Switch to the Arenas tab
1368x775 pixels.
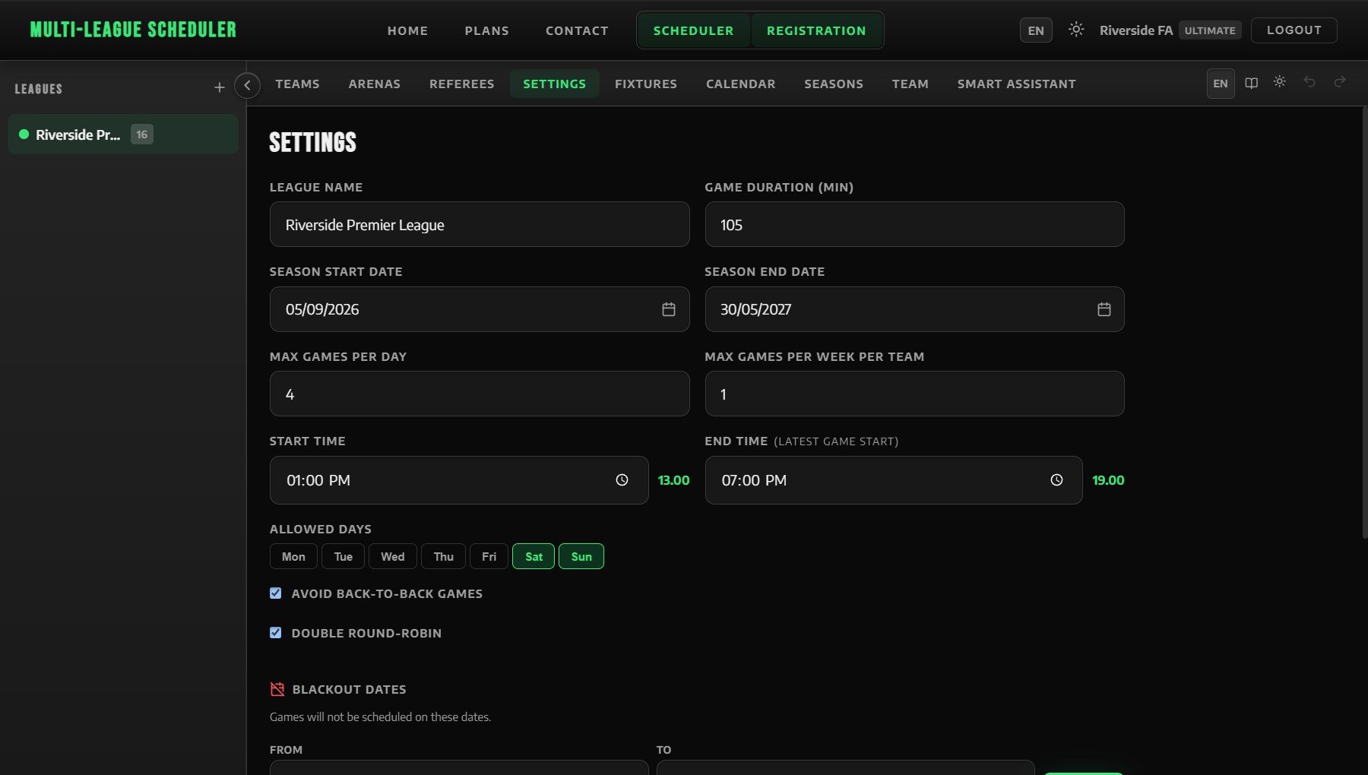point(375,84)
